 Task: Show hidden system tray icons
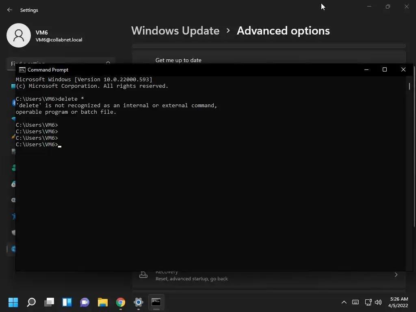coord(344,302)
